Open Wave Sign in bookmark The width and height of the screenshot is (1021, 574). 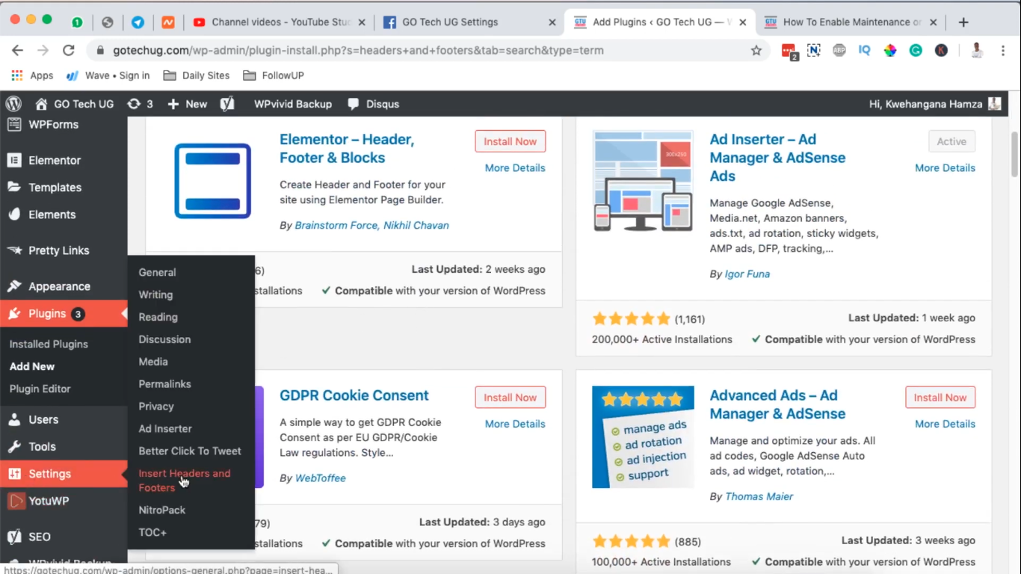point(108,75)
